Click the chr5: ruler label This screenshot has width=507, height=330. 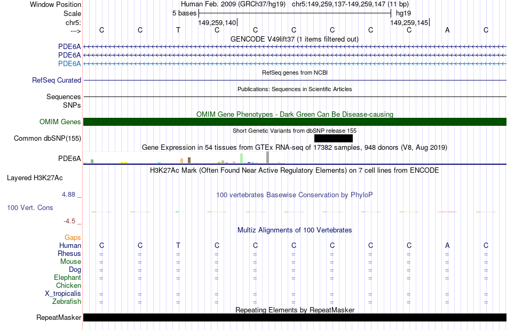click(74, 22)
